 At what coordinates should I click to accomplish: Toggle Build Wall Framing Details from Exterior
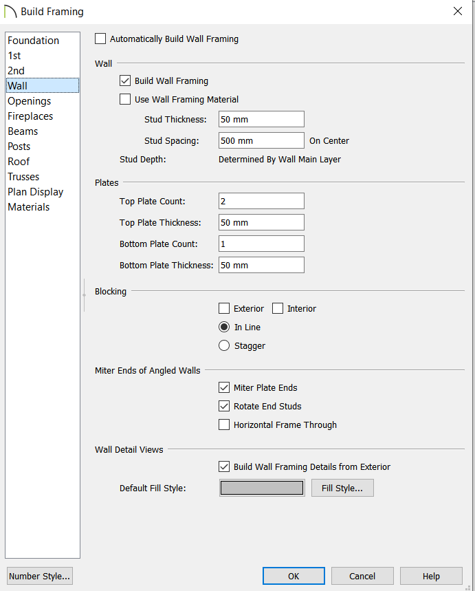pos(224,466)
